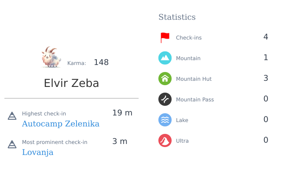286x169 pixels.
Task: Click the Mountain Hut count of 3
Action: [266, 78]
